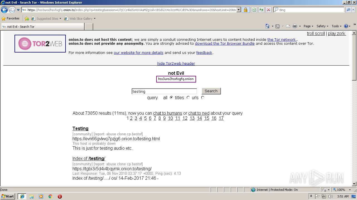Click the Compatibility View icon
357x200 pixels.
[254, 10]
